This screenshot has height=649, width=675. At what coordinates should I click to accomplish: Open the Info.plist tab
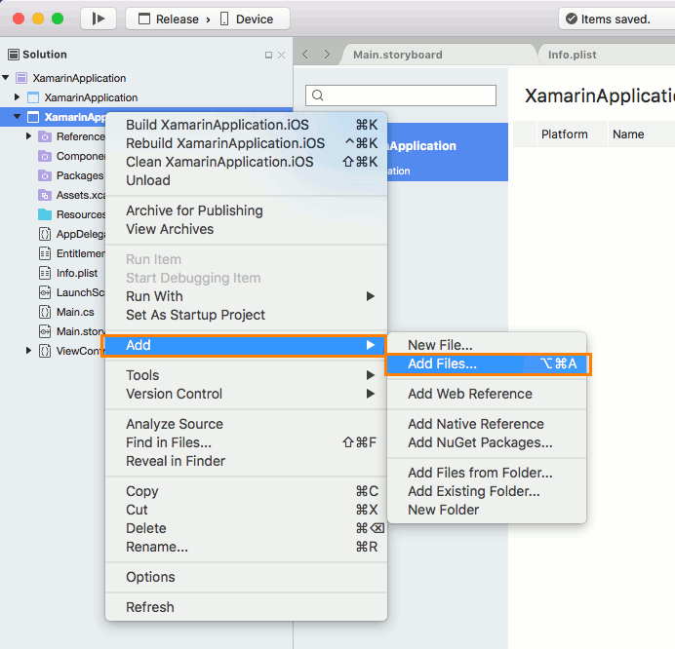click(574, 55)
